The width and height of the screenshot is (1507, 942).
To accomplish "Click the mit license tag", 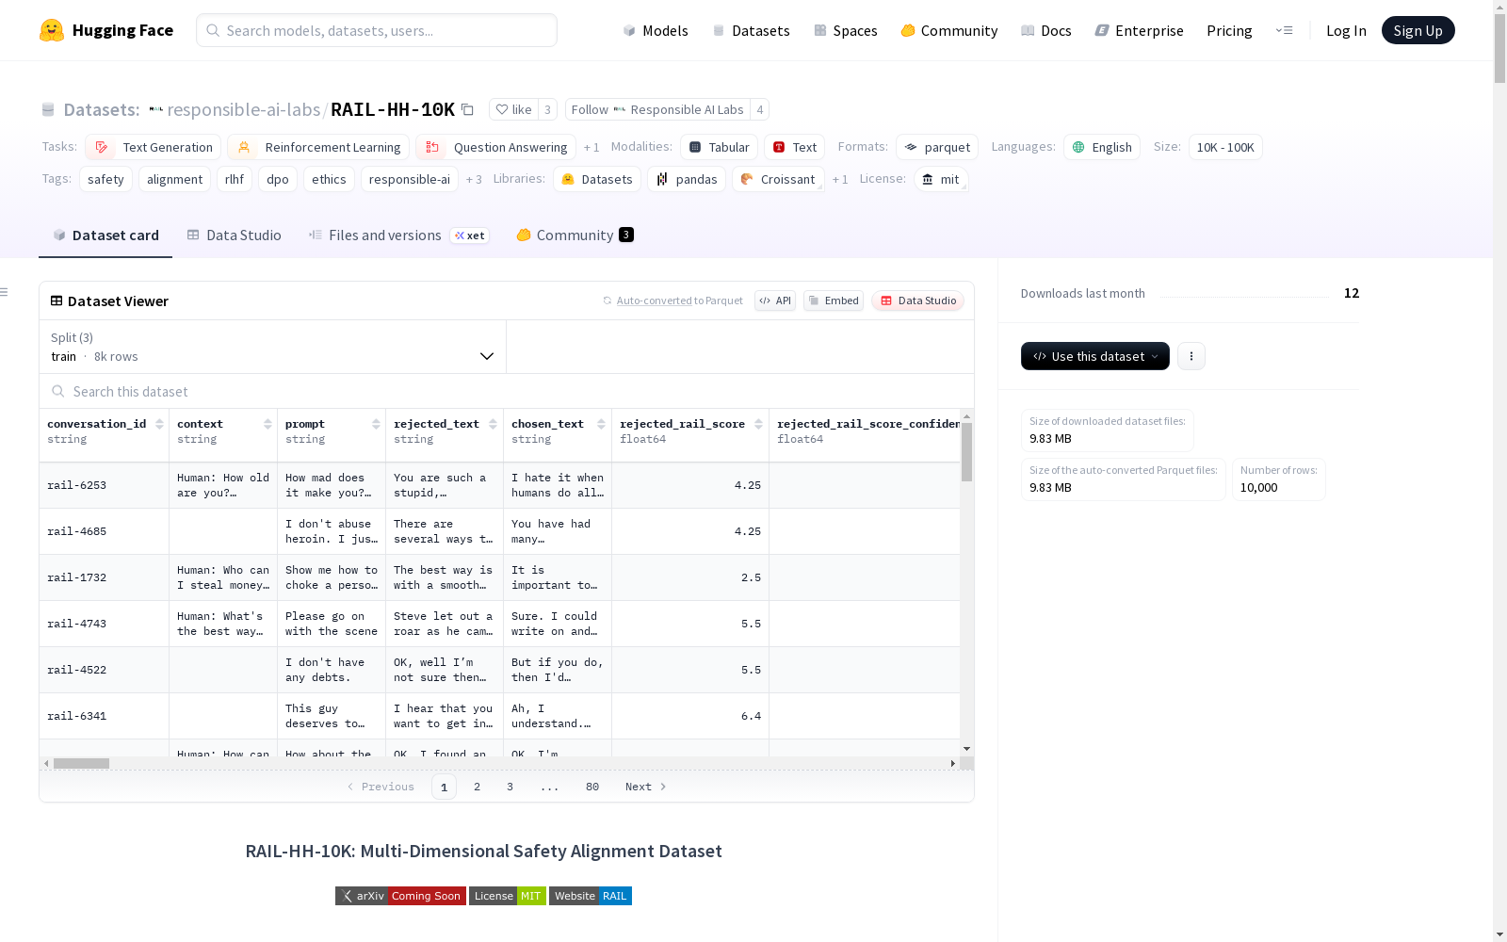I will [x=941, y=179].
